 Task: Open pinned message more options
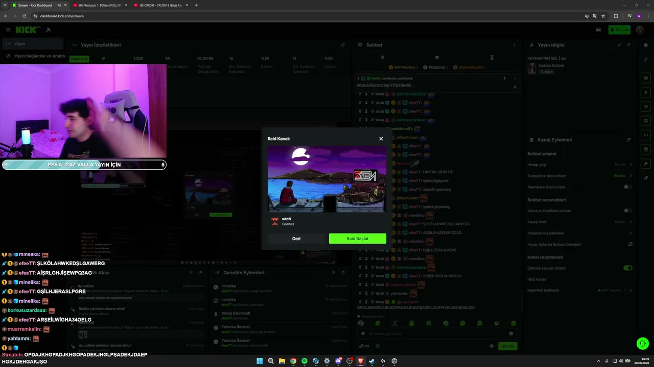515,78
